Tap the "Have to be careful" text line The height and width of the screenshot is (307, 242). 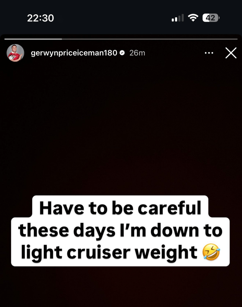point(120,208)
